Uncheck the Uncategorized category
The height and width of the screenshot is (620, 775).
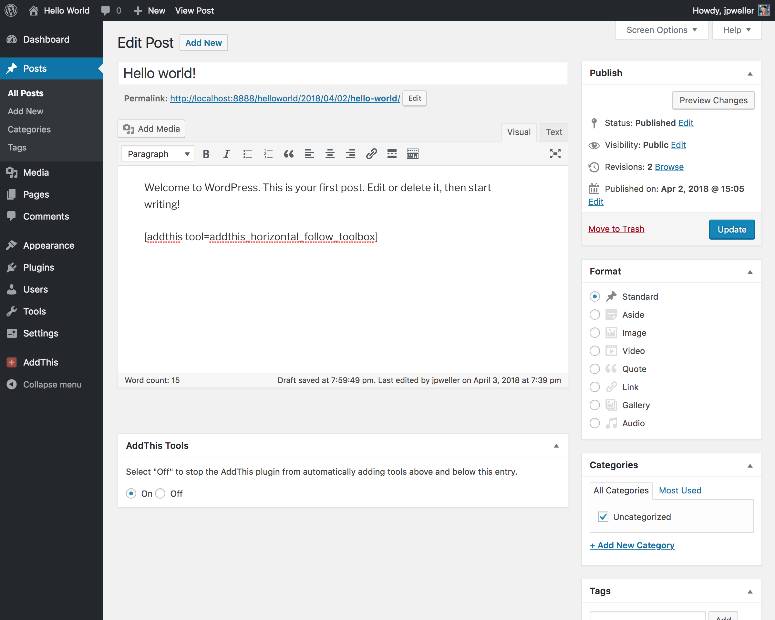point(603,516)
